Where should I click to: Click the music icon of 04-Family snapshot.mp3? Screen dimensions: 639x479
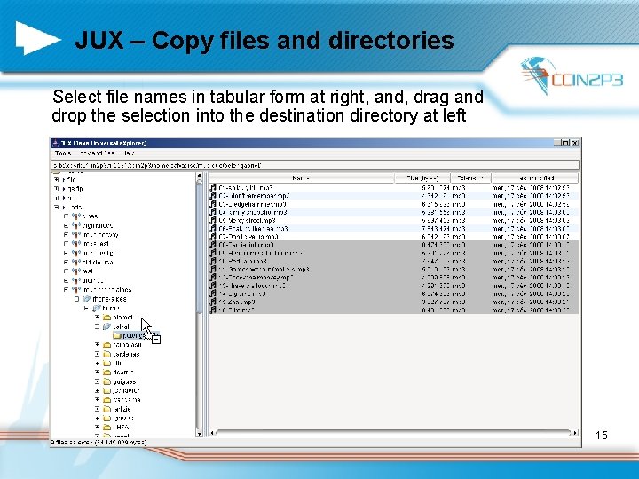[213, 212]
